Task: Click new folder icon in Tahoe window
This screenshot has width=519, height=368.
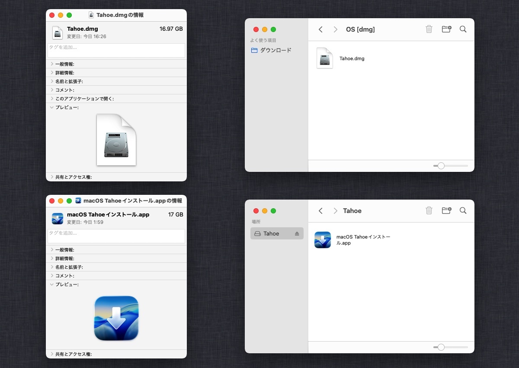Action: coord(446,211)
